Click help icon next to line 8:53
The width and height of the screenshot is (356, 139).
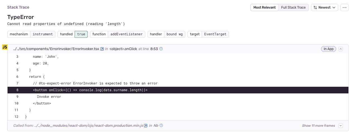pos(161,49)
